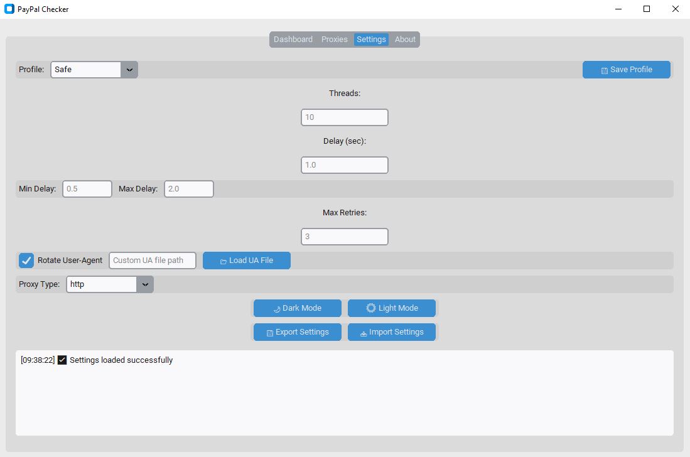Click the Import Settings button
Viewport: 690px width, 457px height.
click(391, 332)
